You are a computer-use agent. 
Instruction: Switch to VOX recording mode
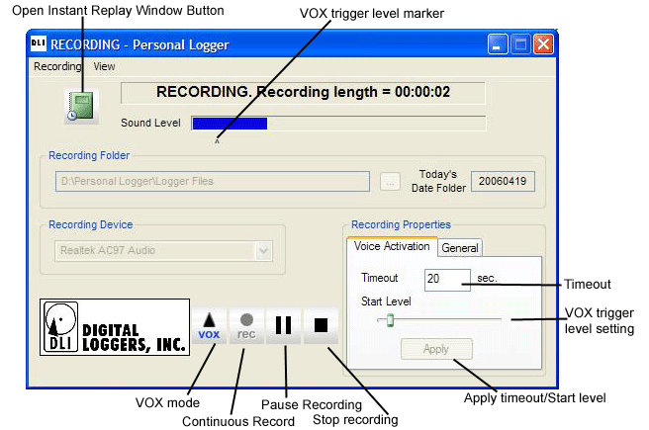(209, 326)
